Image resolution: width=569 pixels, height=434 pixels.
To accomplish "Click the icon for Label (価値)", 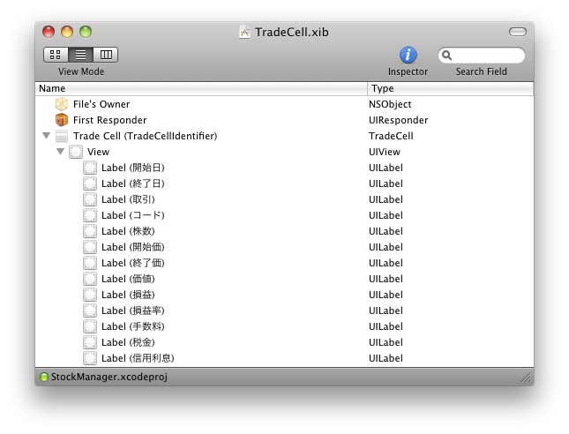I will (x=90, y=279).
